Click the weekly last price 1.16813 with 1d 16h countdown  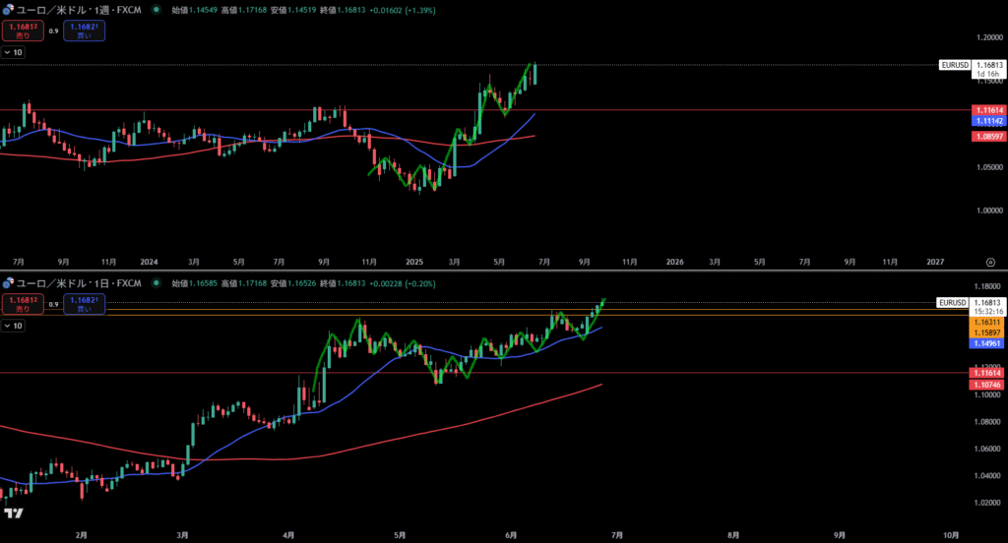click(x=988, y=70)
